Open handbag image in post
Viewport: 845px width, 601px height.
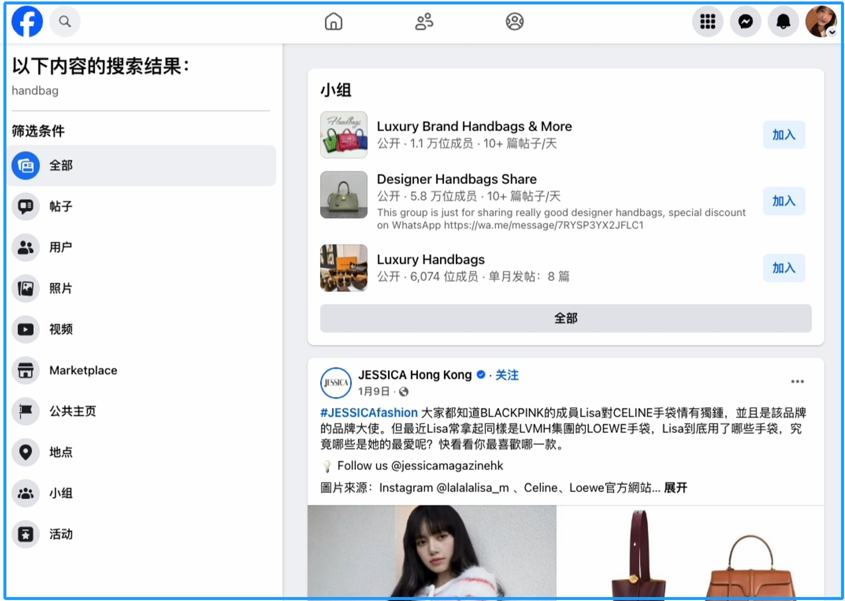coord(691,552)
